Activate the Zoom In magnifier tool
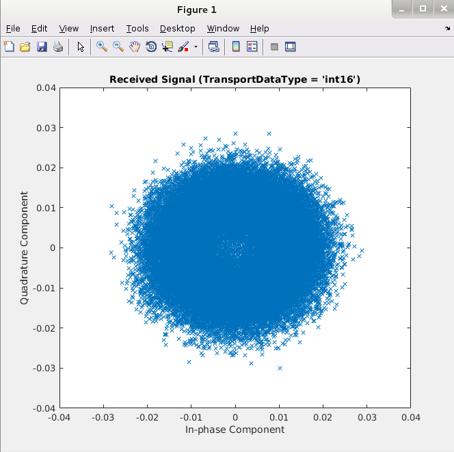Viewport: 454px width, 452px height. tap(102, 46)
